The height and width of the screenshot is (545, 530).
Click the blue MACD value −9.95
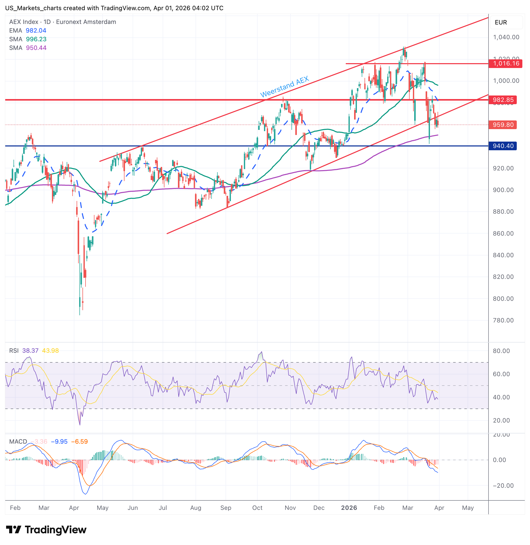tap(59, 441)
